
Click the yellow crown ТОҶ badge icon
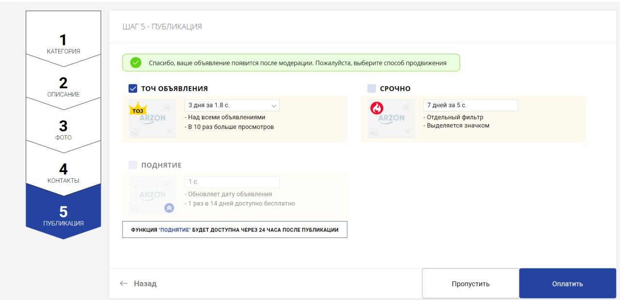coord(139,109)
